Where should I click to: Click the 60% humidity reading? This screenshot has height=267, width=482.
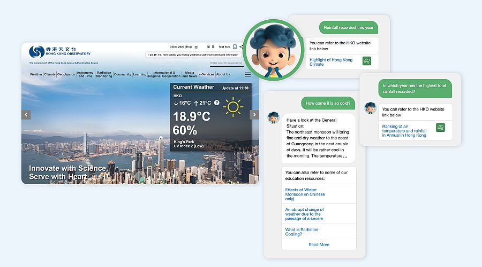tap(185, 130)
